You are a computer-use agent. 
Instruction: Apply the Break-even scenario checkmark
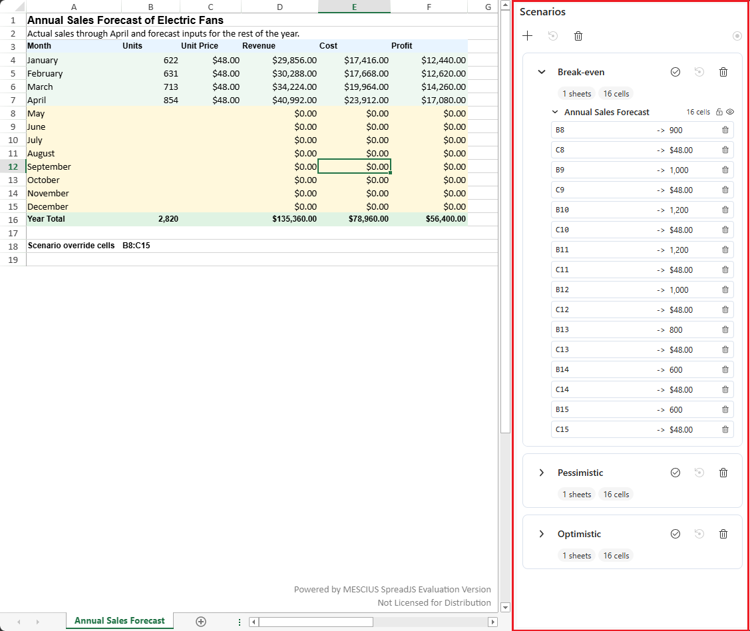[x=675, y=72]
